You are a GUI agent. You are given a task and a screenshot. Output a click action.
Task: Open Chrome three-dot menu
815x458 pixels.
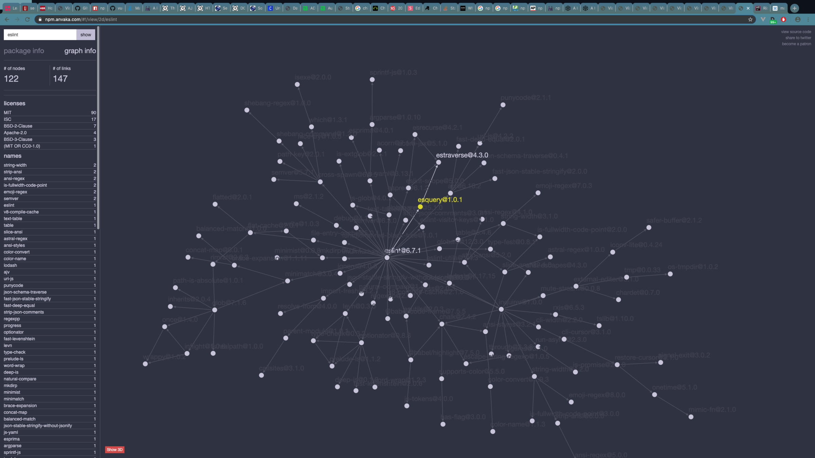[x=808, y=20]
